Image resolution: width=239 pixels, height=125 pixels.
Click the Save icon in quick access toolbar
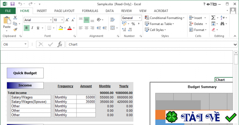[x=12, y=4]
